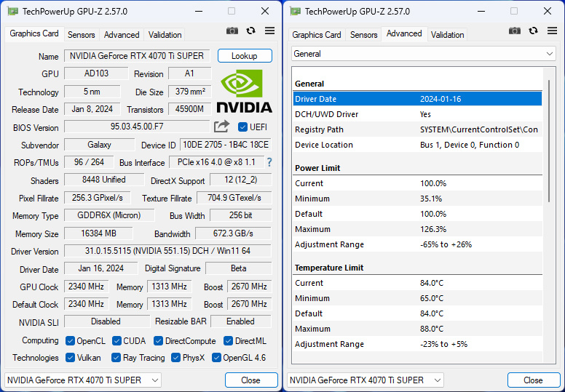Screen dimensions: 565x392
Task: Click the Subvendor Galaxy field
Action: coord(100,145)
